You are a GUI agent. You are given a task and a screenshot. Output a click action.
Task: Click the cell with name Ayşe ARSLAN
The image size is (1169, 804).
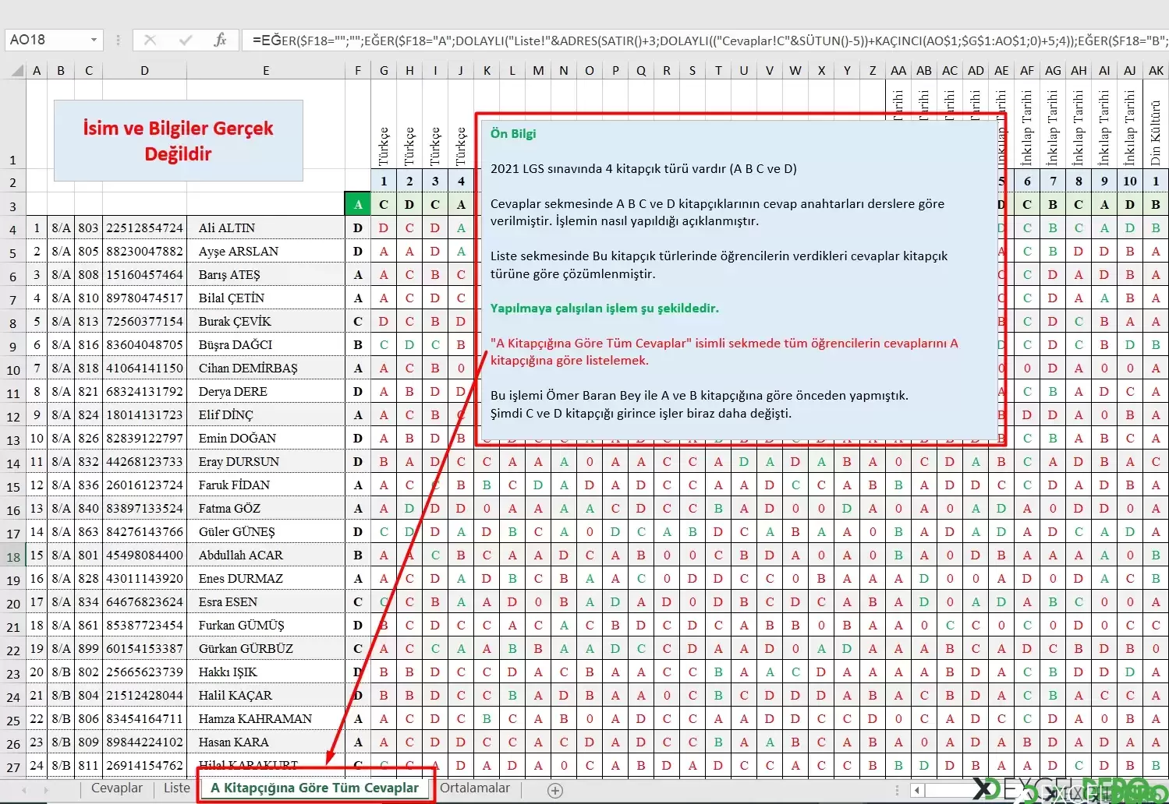[x=266, y=251]
